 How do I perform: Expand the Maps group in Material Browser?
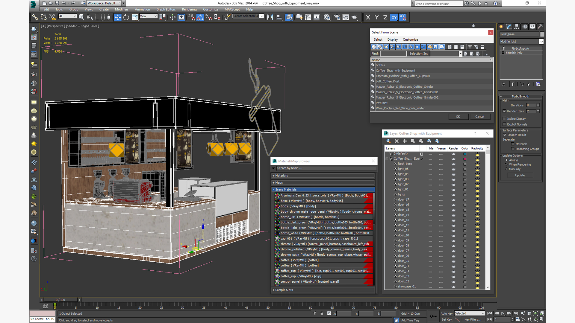point(273,182)
